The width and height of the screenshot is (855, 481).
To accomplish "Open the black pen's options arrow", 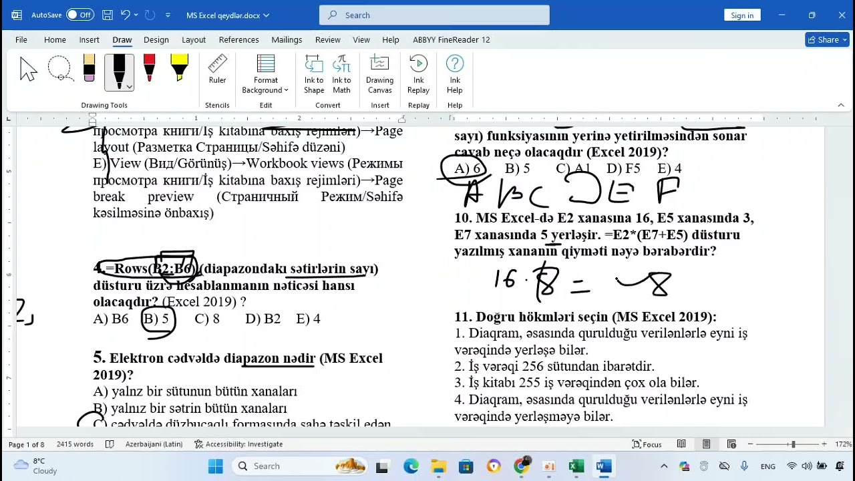I will click(x=129, y=87).
